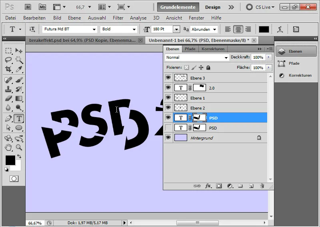The height and width of the screenshot is (227, 320).
Task: Swap foreground and background colors
Action: tap(19, 156)
